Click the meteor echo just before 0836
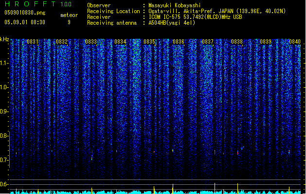 tap(173, 151)
